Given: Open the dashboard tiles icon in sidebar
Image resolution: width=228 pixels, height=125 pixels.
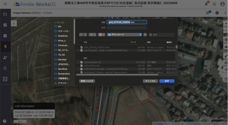Looking at the screenshot, I should (5, 25).
